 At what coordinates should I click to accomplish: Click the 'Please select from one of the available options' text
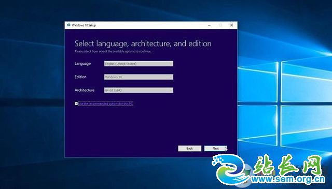click(x=113, y=51)
